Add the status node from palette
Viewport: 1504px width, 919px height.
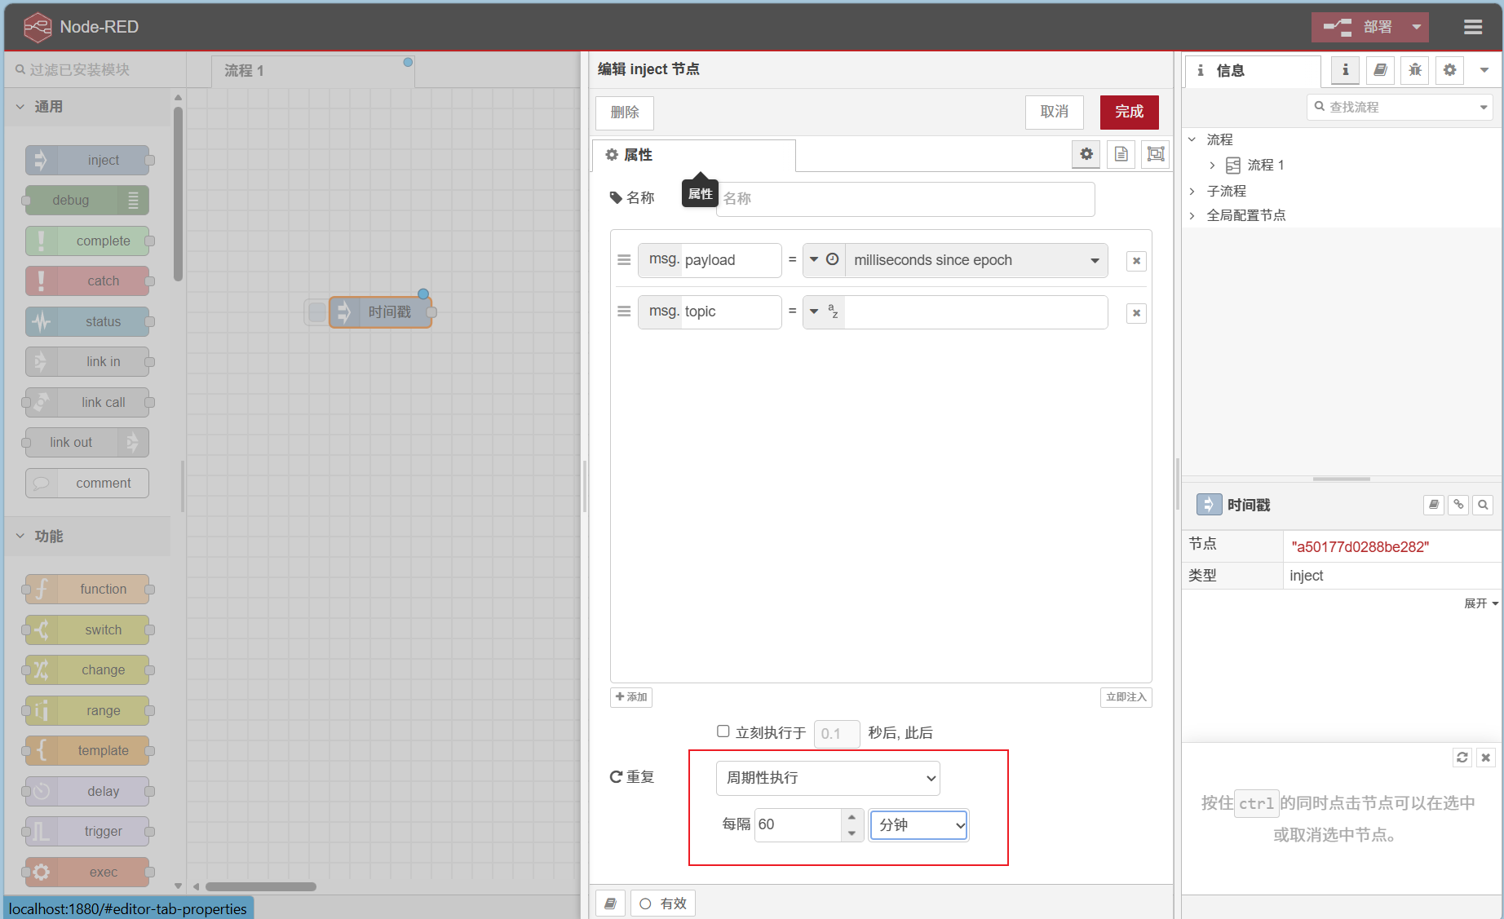(88, 322)
